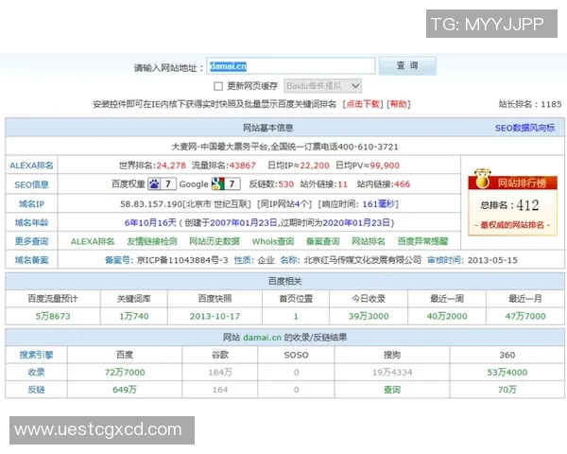Image resolution: width=567 pixels, height=454 pixels.
Task: Click Google indexed count 184万
Action: tap(220, 372)
